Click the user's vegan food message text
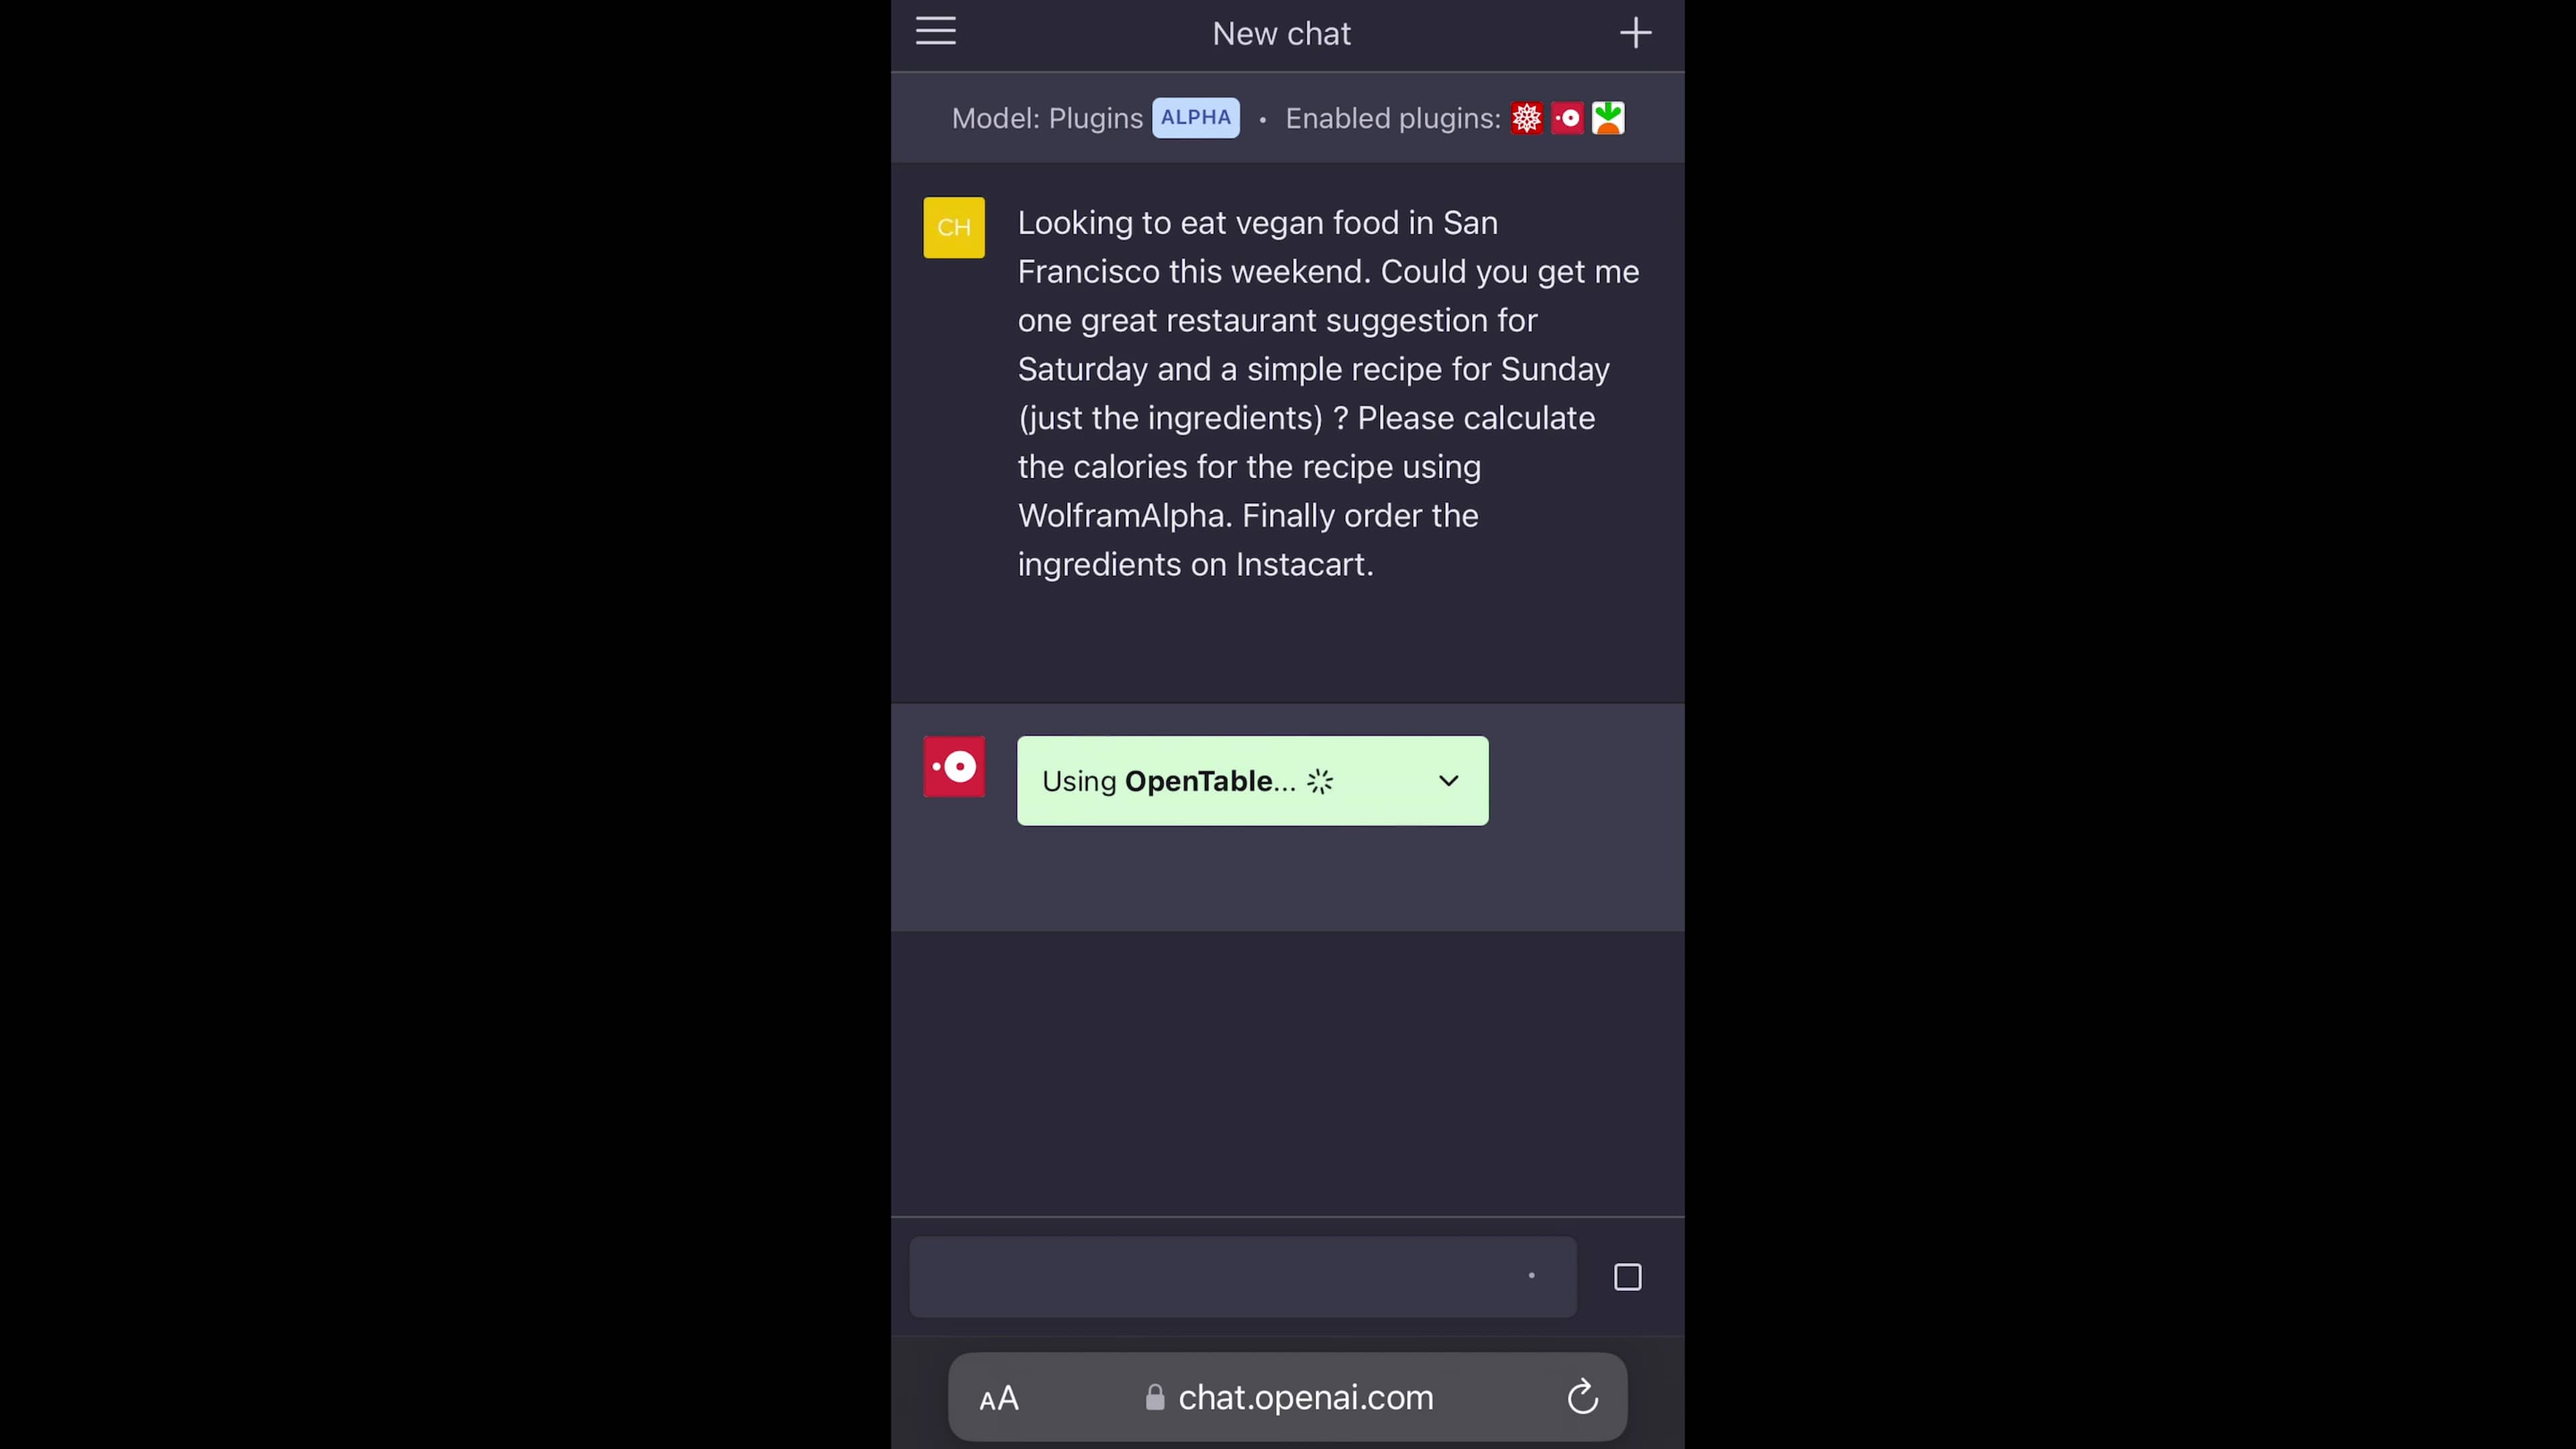This screenshot has height=1449, width=2576. pos(1328,393)
